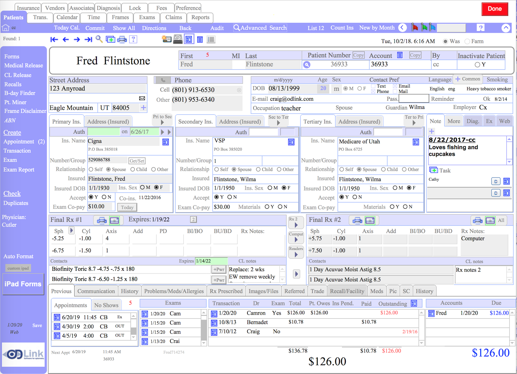
Task: Click the green flag icon
Action: (424, 27)
